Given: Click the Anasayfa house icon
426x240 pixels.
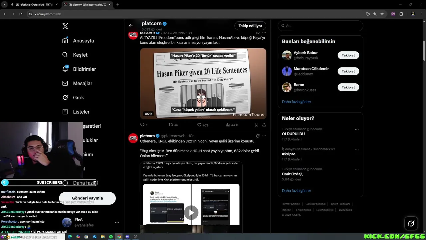Looking at the screenshot, I should [x=65, y=41].
